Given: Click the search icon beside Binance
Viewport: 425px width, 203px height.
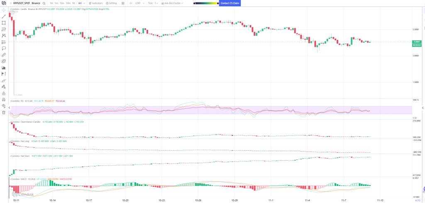Looking at the screenshot, I should [44, 3].
